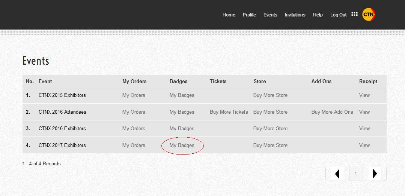Log Out of the account

click(x=338, y=15)
